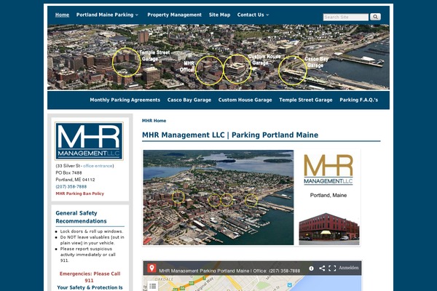Open map in fullscreen view
The height and width of the screenshot is (291, 437).
pyautogui.click(x=332, y=268)
